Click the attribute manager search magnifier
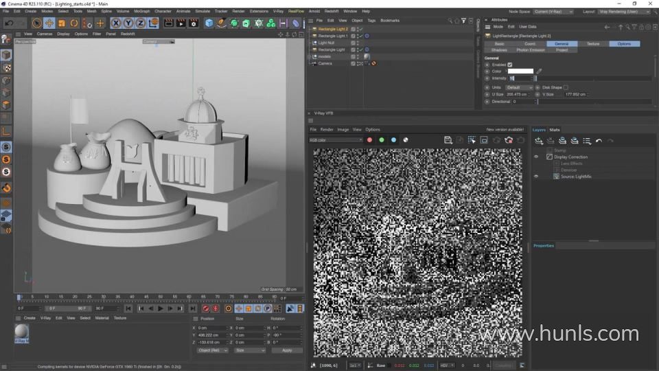The height and width of the screenshot is (371, 659). 627,27
